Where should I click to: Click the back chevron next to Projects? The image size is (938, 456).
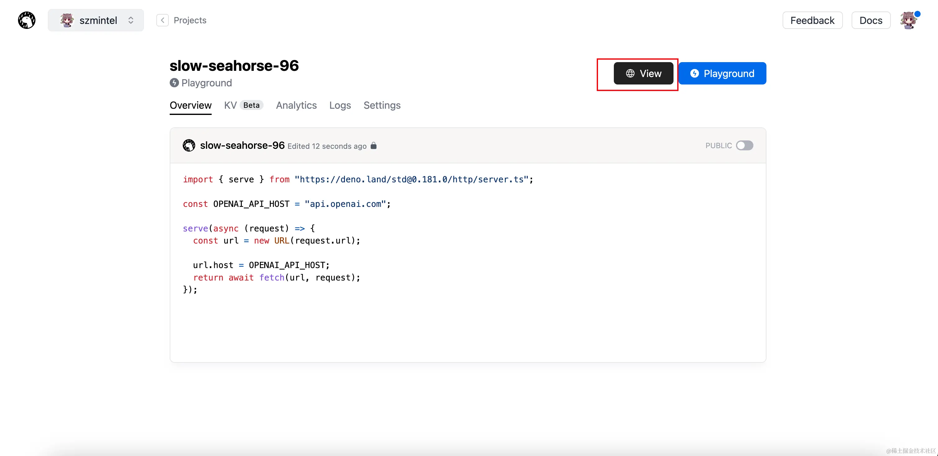163,20
